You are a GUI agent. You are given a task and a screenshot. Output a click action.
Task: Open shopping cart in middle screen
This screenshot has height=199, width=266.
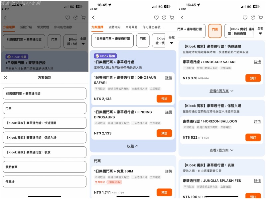(x=172, y=18)
